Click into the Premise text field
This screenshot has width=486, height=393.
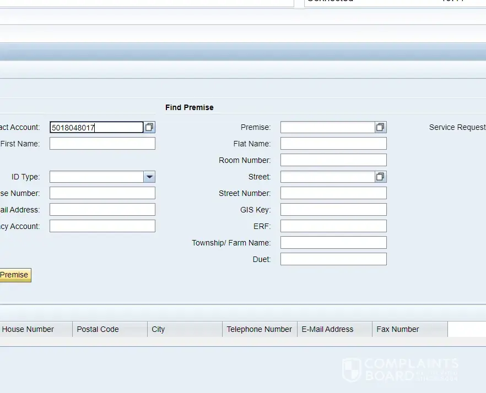327,127
